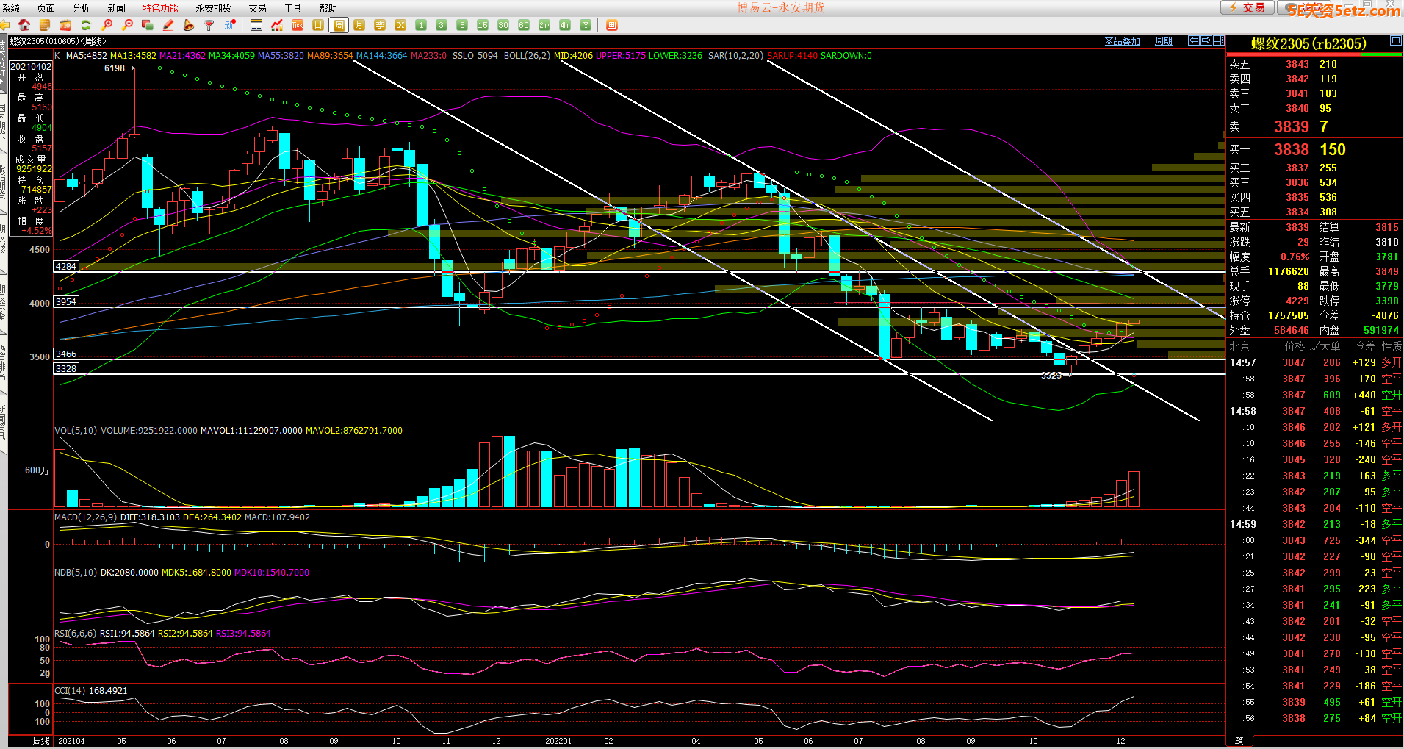Select the 3954 horizontal line label
Screen dimensions: 1404x749
coord(66,301)
